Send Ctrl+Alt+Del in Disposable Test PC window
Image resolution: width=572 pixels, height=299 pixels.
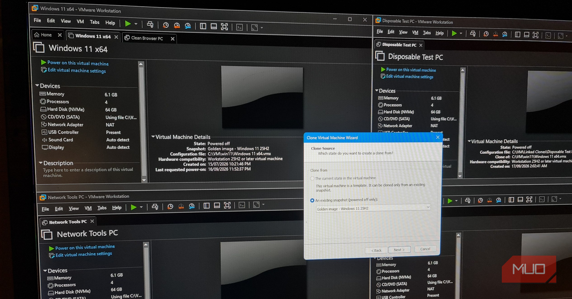coord(474,34)
